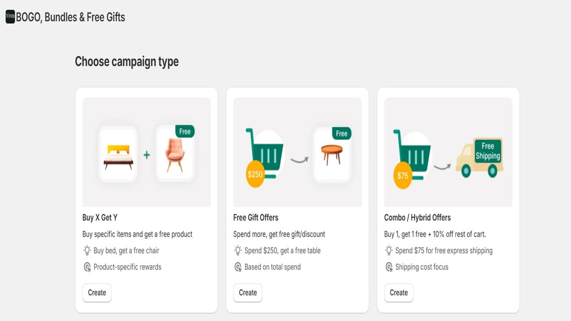Click the 'Free Gift Offers' heading
This screenshot has width=571, height=321.
pos(256,218)
